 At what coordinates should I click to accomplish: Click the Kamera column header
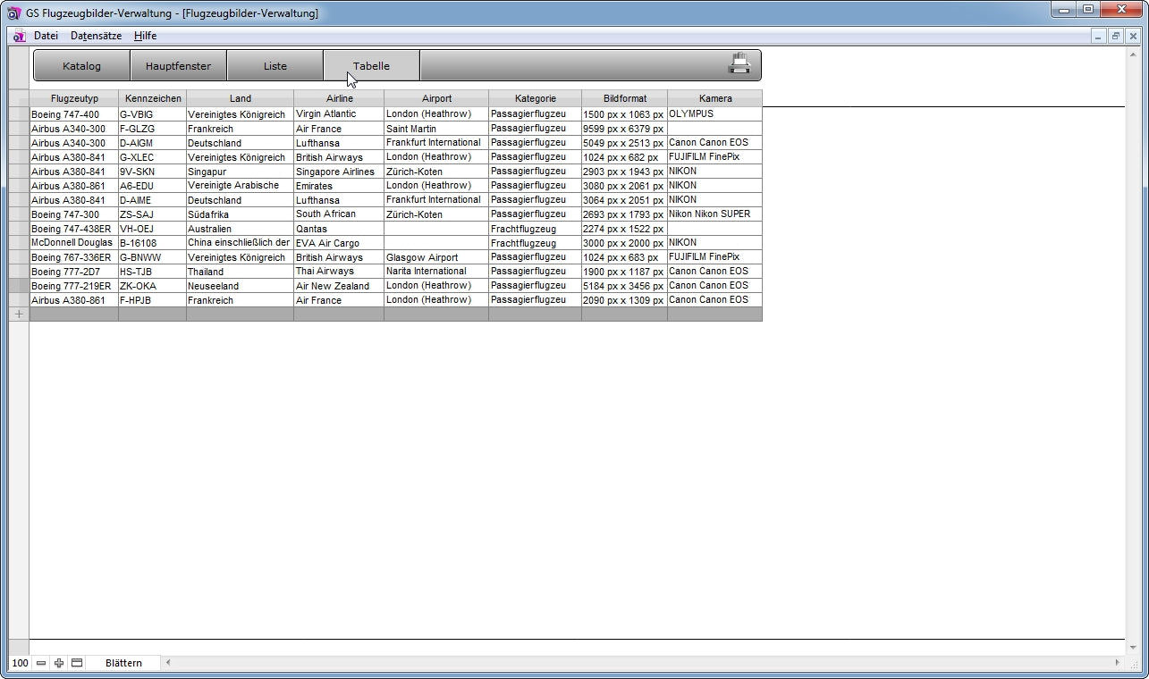click(715, 98)
